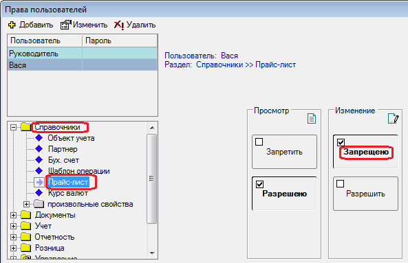Click blue diamond next to Объект учета
Image resolution: width=408 pixels, height=263 pixels.
pos(39,138)
